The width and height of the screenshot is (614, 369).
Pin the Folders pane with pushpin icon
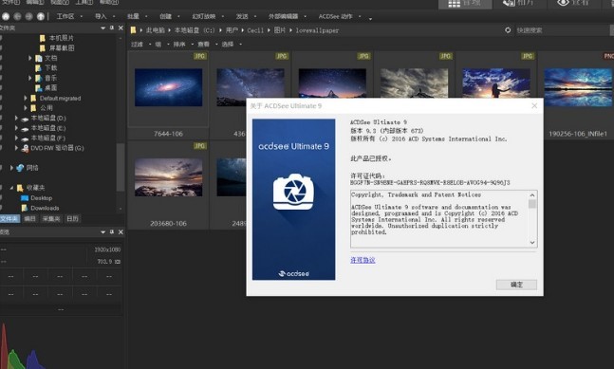pyautogui.click(x=112, y=28)
